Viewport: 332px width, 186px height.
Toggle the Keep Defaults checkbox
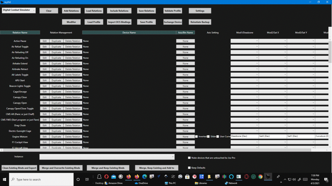(x=189, y=168)
